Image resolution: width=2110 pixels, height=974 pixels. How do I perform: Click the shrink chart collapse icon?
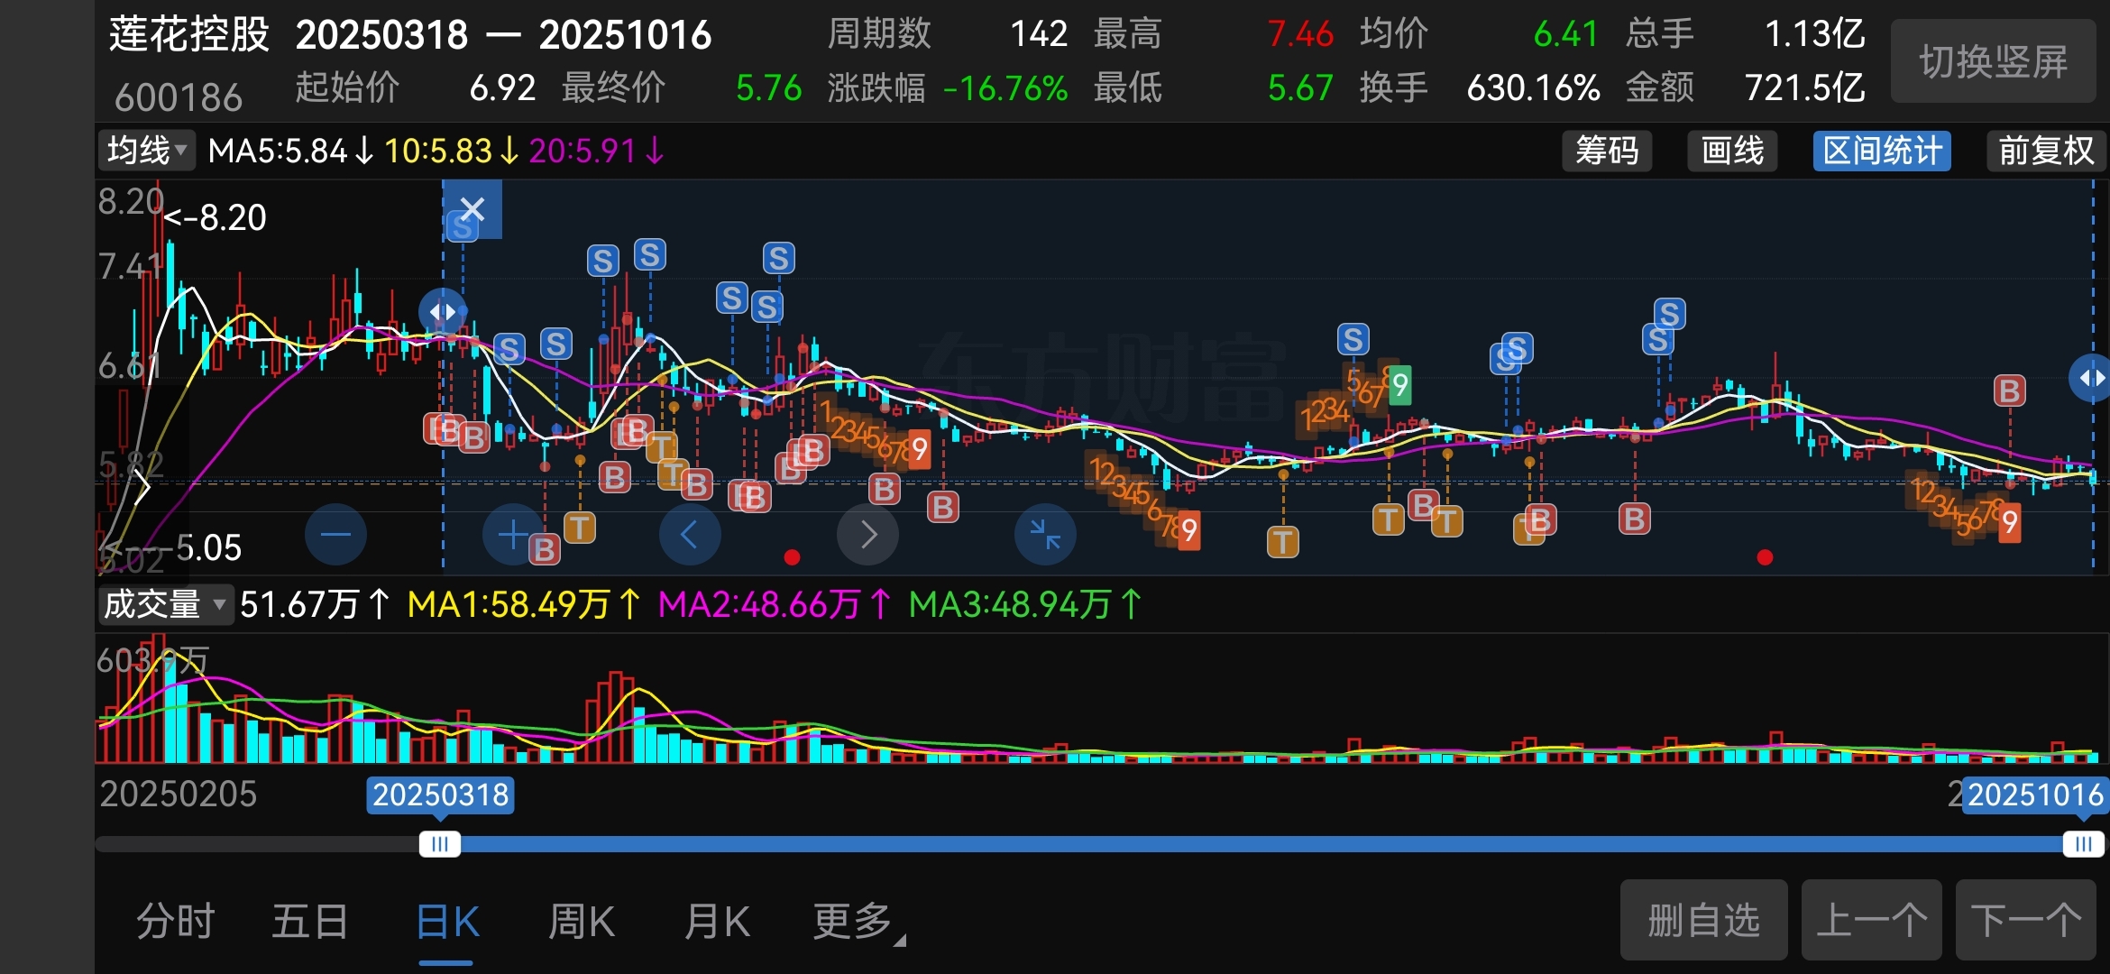[x=1045, y=535]
